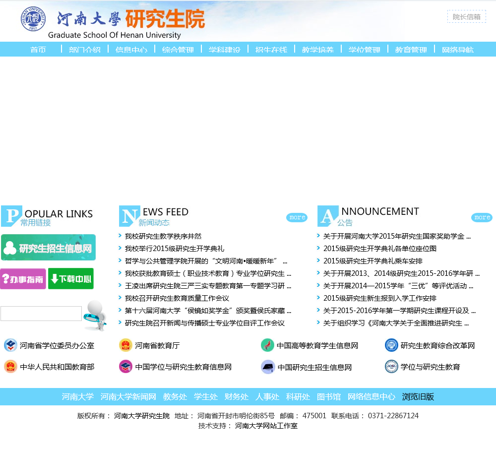Go to 首页 in navigation bar
Image resolution: width=496 pixels, height=451 pixels.
38,50
